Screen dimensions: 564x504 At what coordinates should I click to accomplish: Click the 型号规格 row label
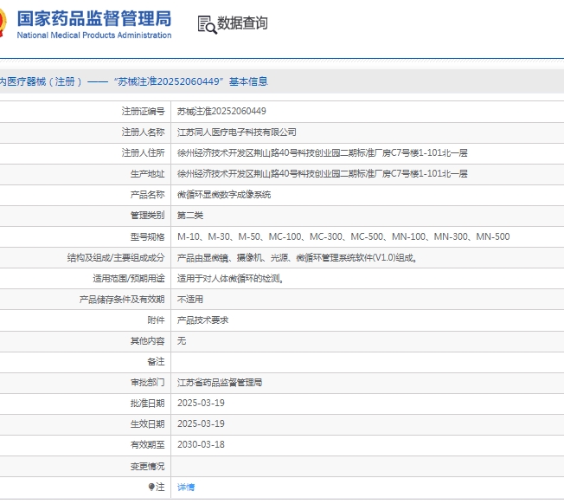(147, 236)
